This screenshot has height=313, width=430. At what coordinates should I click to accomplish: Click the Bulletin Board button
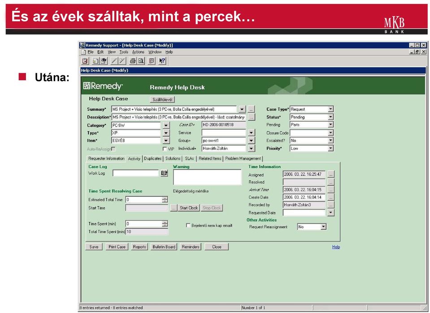tap(164, 247)
